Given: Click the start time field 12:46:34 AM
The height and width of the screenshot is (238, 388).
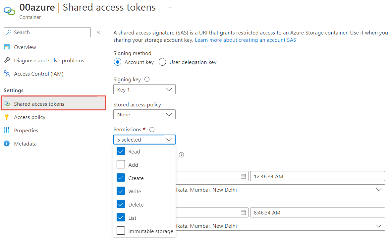Looking at the screenshot, I should point(317,176).
